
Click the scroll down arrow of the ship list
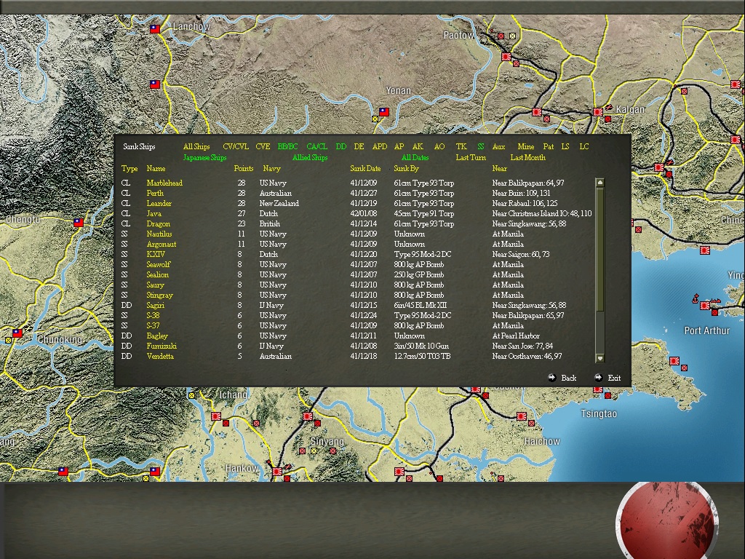(599, 358)
